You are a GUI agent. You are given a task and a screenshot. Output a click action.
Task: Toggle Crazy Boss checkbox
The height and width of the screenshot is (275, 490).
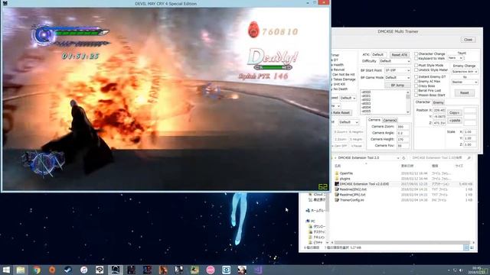tap(416, 86)
